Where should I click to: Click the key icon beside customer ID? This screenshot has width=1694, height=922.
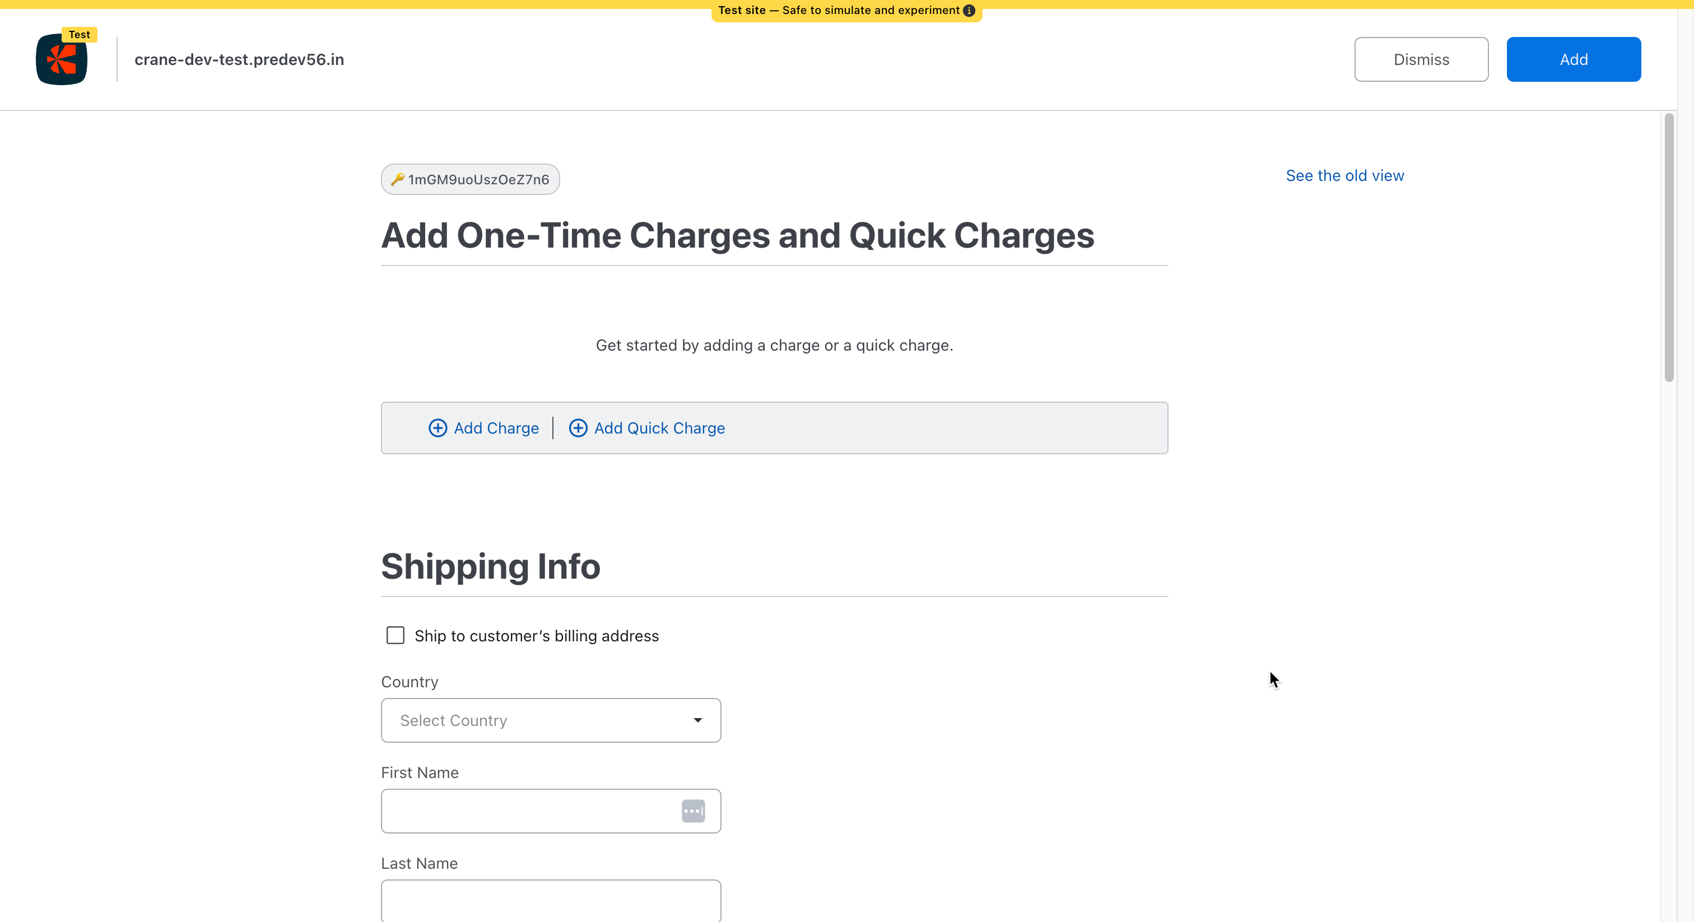(x=397, y=180)
